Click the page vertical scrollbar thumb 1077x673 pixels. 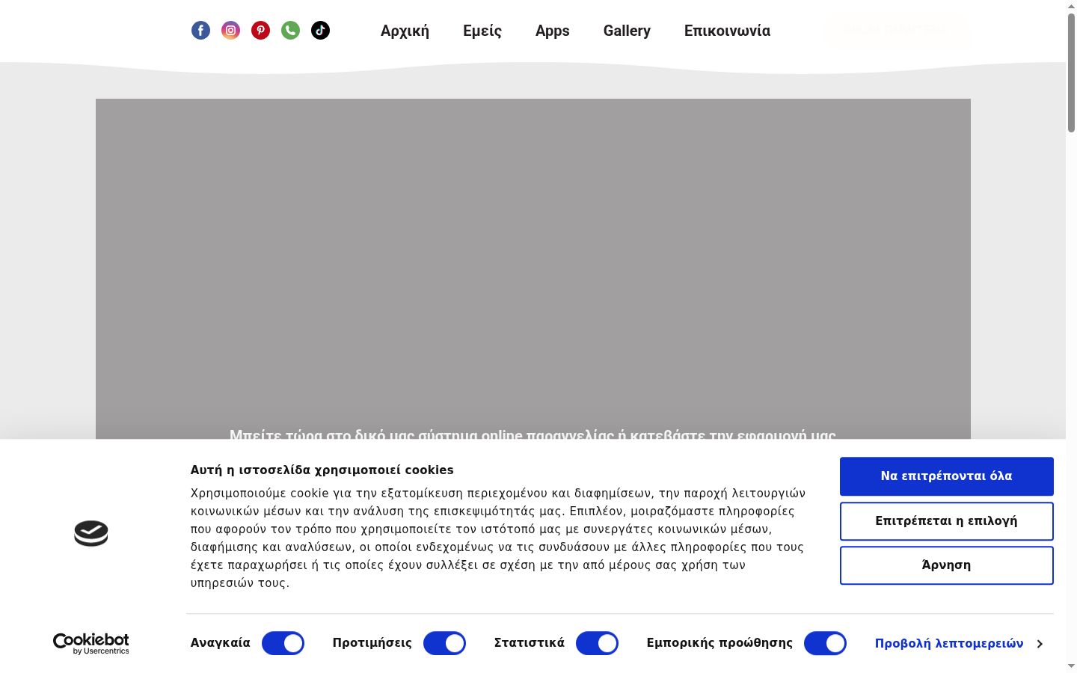[1071, 73]
